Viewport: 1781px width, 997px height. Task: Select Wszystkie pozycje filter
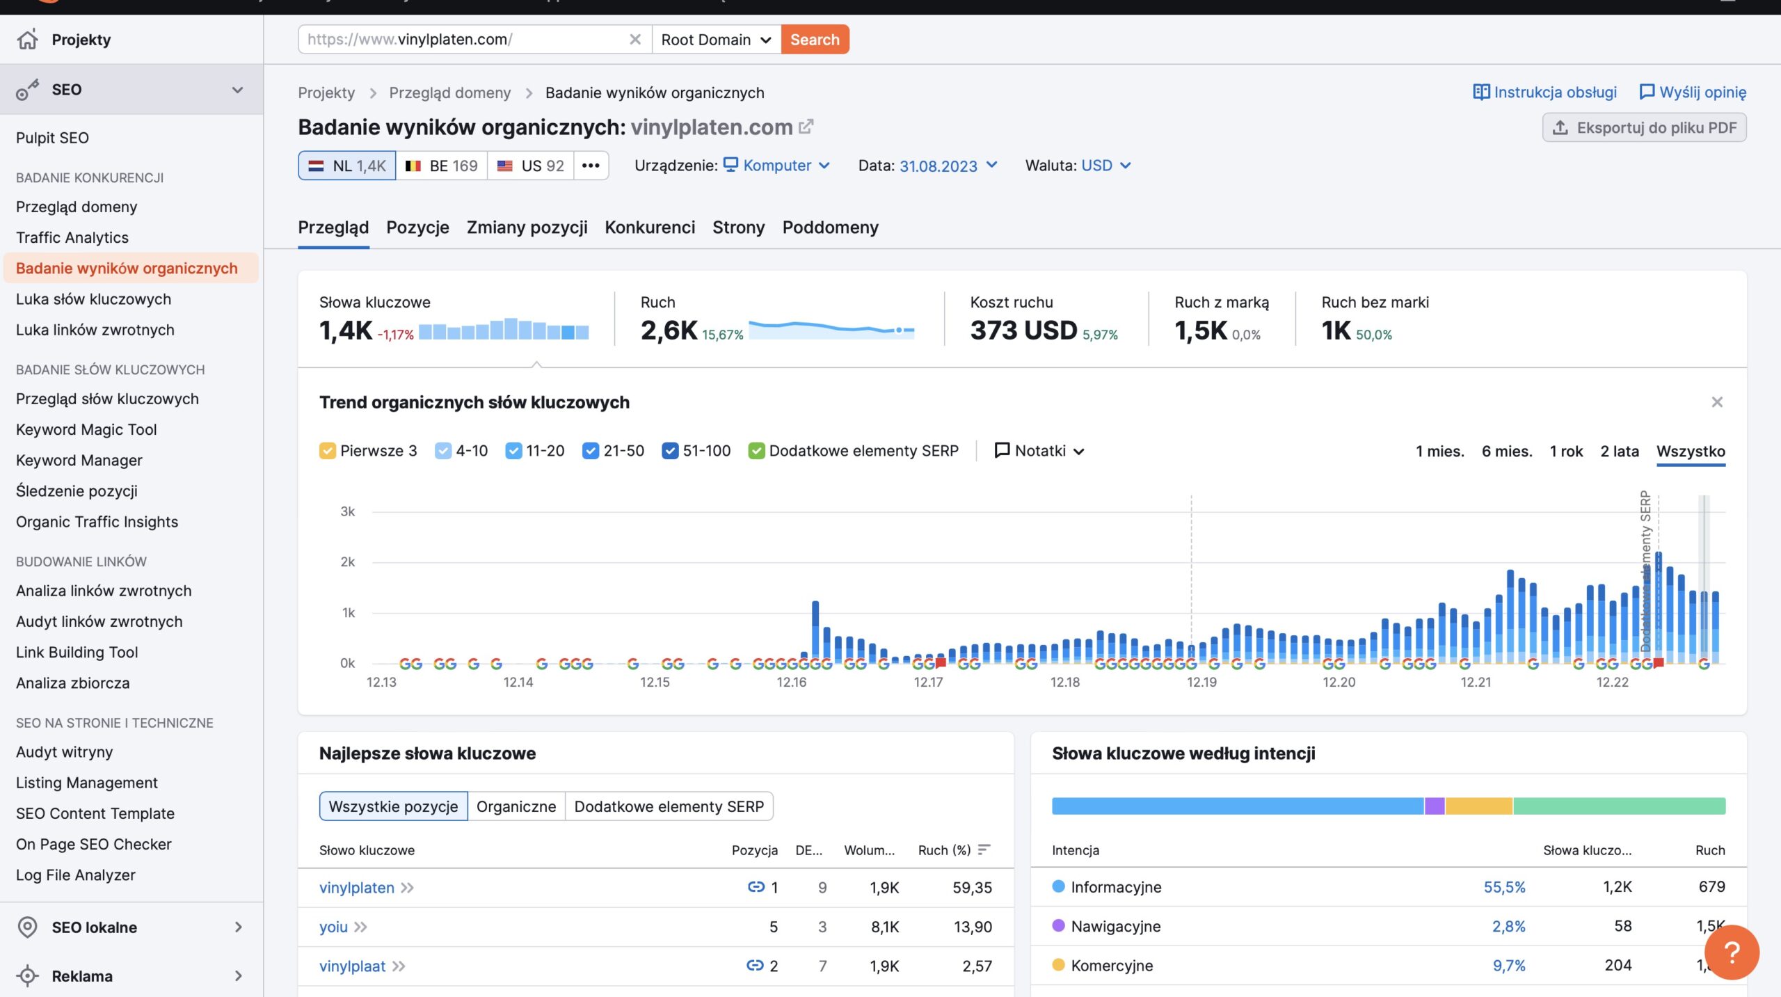pos(393,806)
